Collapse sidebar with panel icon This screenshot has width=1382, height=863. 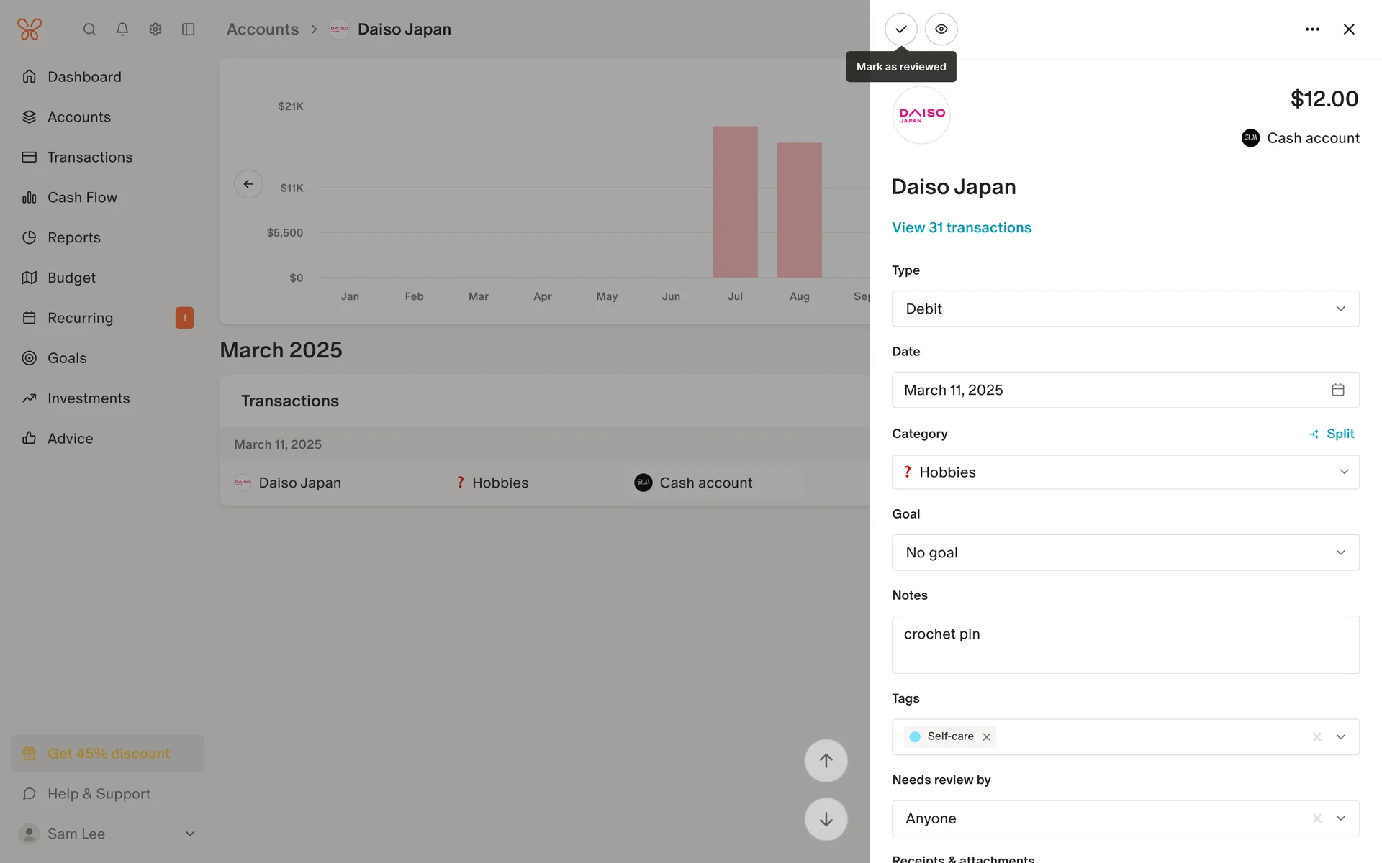coord(189,29)
